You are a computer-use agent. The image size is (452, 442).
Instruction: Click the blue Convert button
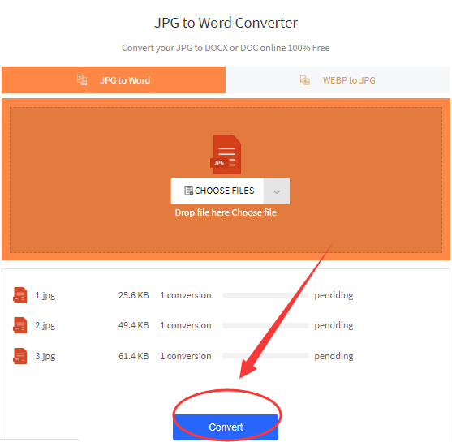[226, 427]
